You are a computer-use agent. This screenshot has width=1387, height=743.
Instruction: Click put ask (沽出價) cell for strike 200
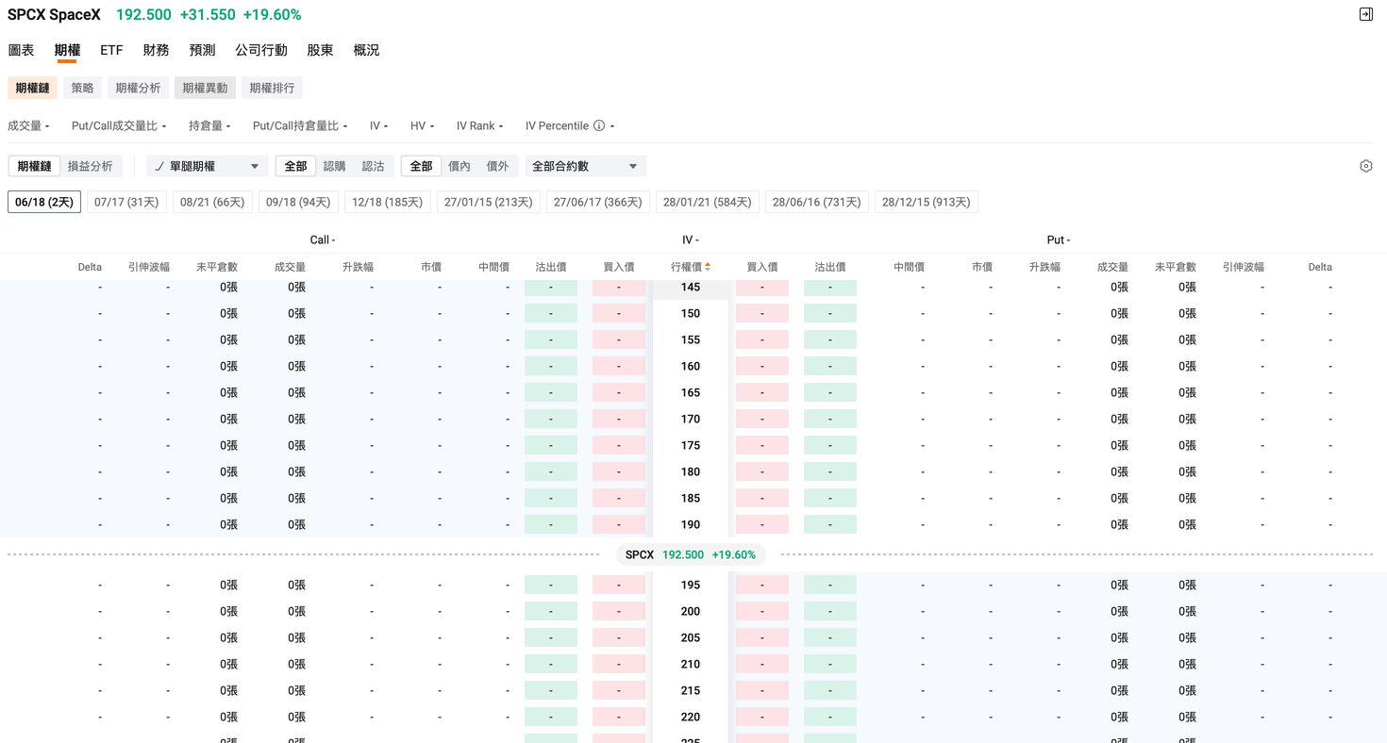click(x=830, y=611)
